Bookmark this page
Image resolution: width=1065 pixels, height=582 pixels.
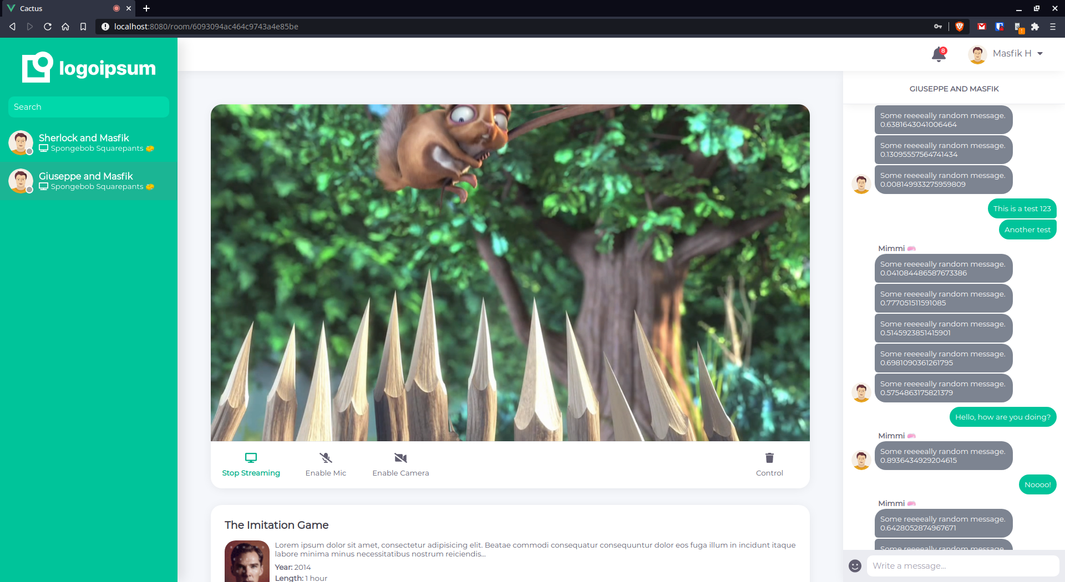83,26
